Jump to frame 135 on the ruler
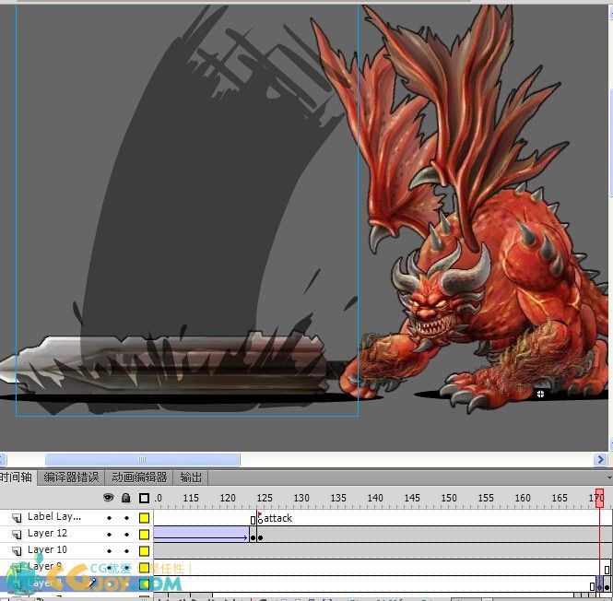613x601 pixels. pos(338,498)
